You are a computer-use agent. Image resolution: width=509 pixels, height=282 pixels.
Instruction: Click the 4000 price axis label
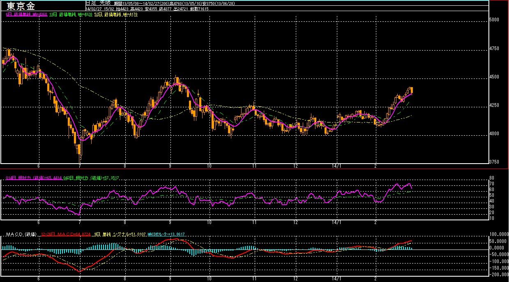495,134
